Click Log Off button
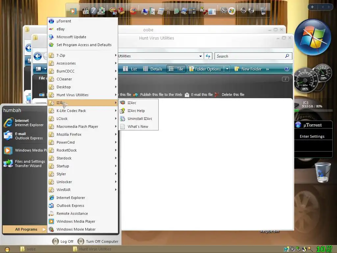This screenshot has height=253, width=337. pyautogui.click(x=63, y=241)
